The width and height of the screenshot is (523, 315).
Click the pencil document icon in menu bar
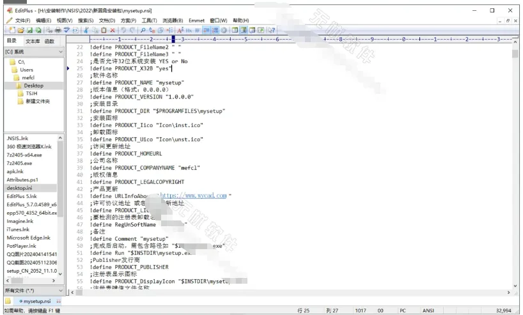(10, 20)
